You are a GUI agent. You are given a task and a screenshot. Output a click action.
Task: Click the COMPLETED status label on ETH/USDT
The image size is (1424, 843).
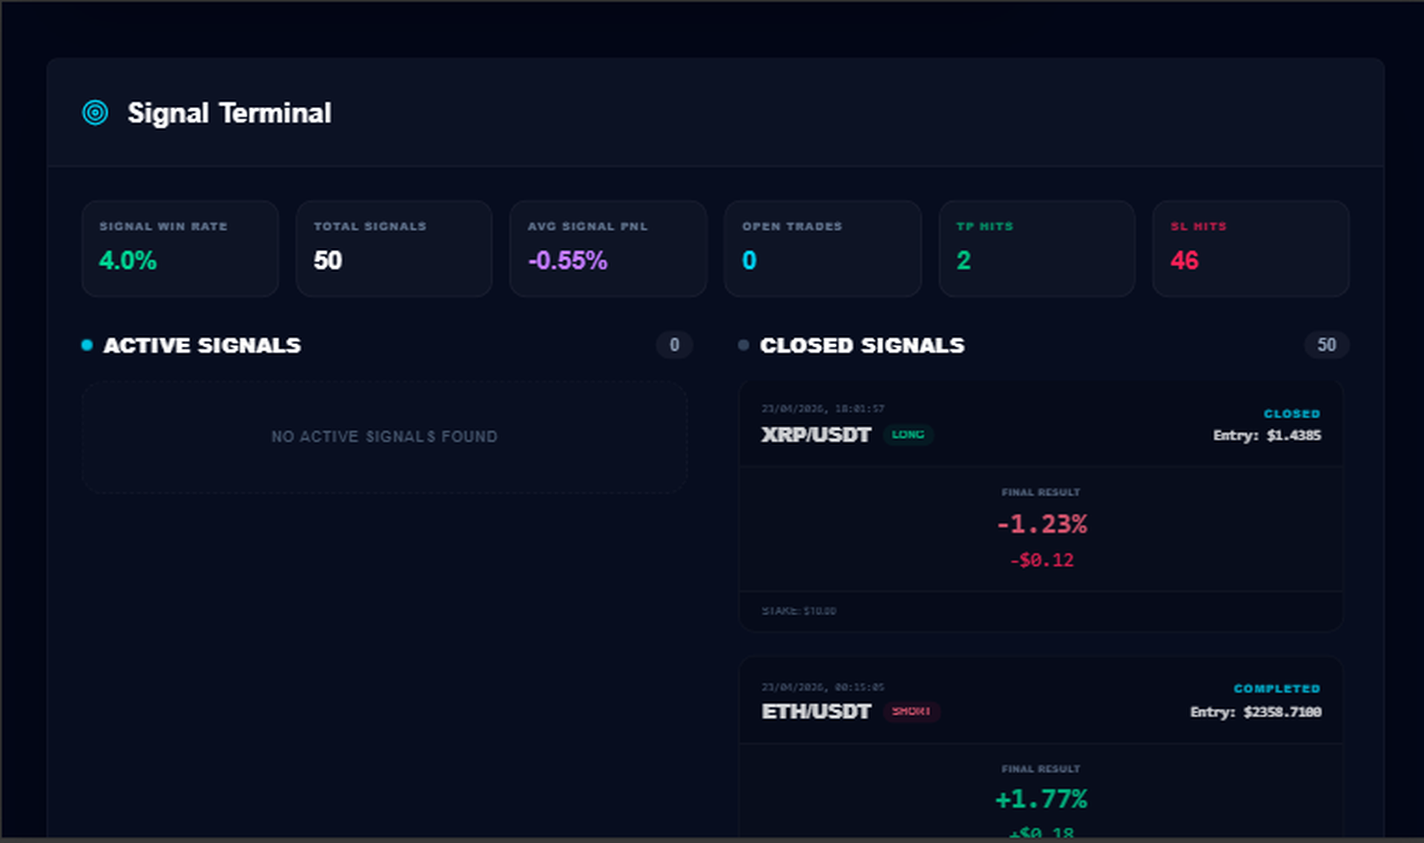coord(1277,689)
